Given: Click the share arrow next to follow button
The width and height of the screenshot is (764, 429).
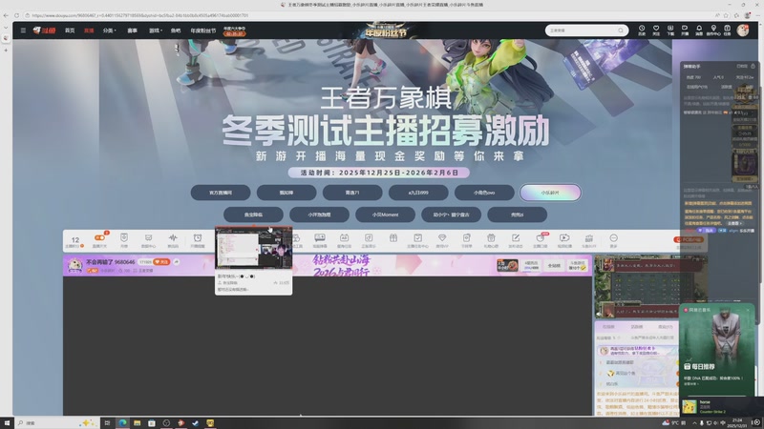Looking at the screenshot, I should 177,261.
